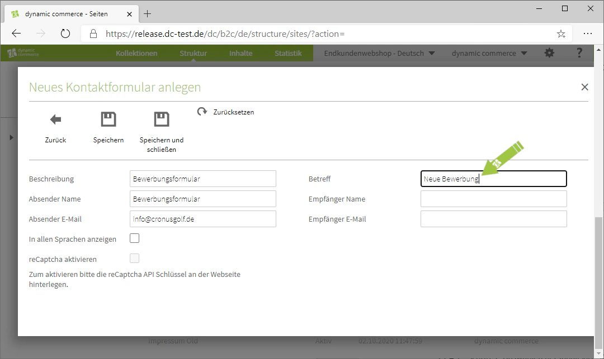The width and height of the screenshot is (604, 359).
Task: Open Endkundenwebshop - Deutsch dropdown
Action: pos(379,54)
